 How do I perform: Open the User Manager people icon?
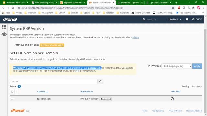pos(4,34)
